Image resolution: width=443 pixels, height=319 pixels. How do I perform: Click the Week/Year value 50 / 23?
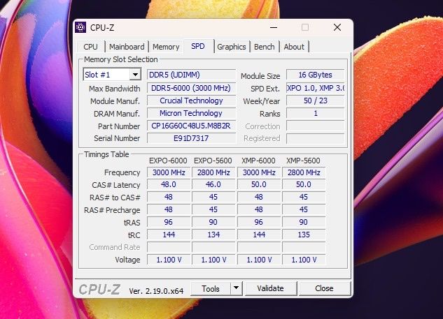coord(316,101)
